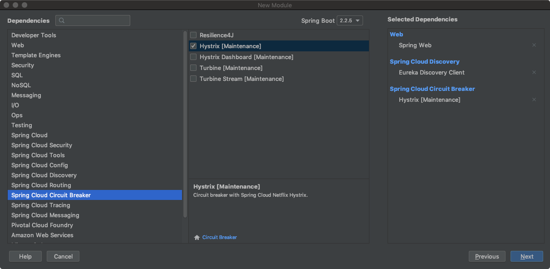
Task: Click the Next button
Action: 526,256
